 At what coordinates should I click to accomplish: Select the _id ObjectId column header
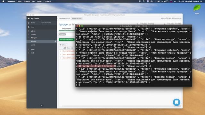pos(68,48)
